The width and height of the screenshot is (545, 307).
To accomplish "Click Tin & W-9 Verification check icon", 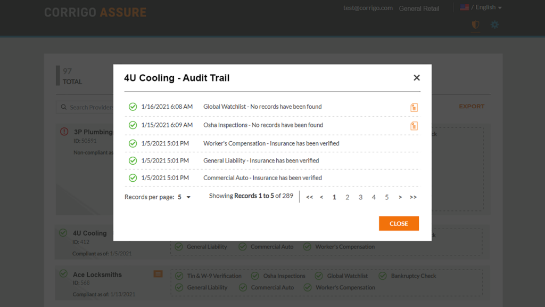I will click(x=179, y=276).
